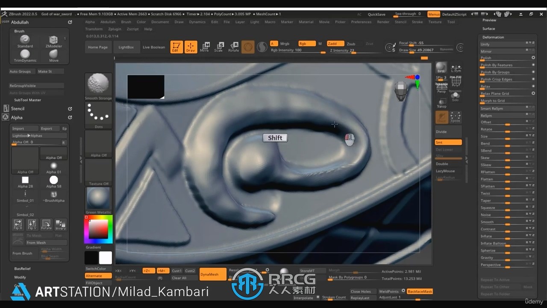Toggle Solo mode icon
This screenshot has width=547, height=308.
[x=456, y=96]
